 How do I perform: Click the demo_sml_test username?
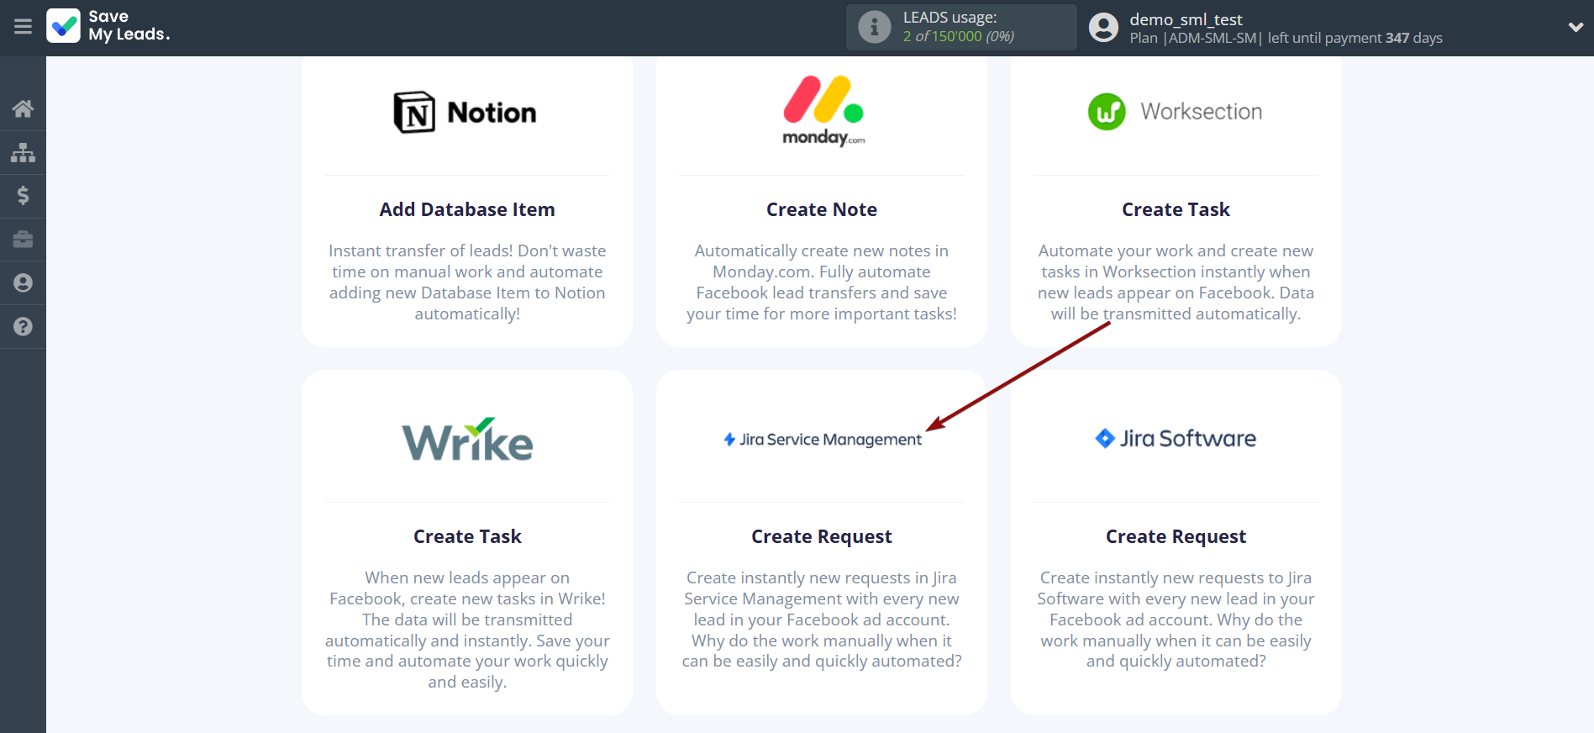coord(1186,19)
